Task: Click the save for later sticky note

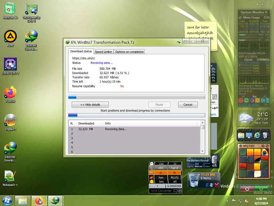Action: (201, 30)
